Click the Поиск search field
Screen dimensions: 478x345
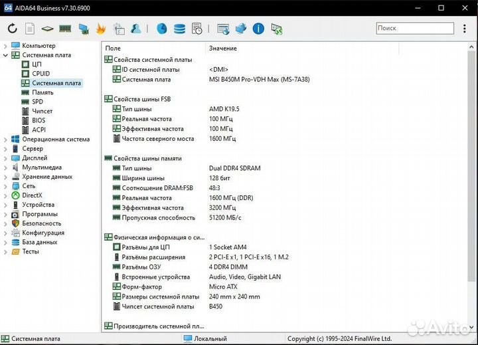coord(414,29)
